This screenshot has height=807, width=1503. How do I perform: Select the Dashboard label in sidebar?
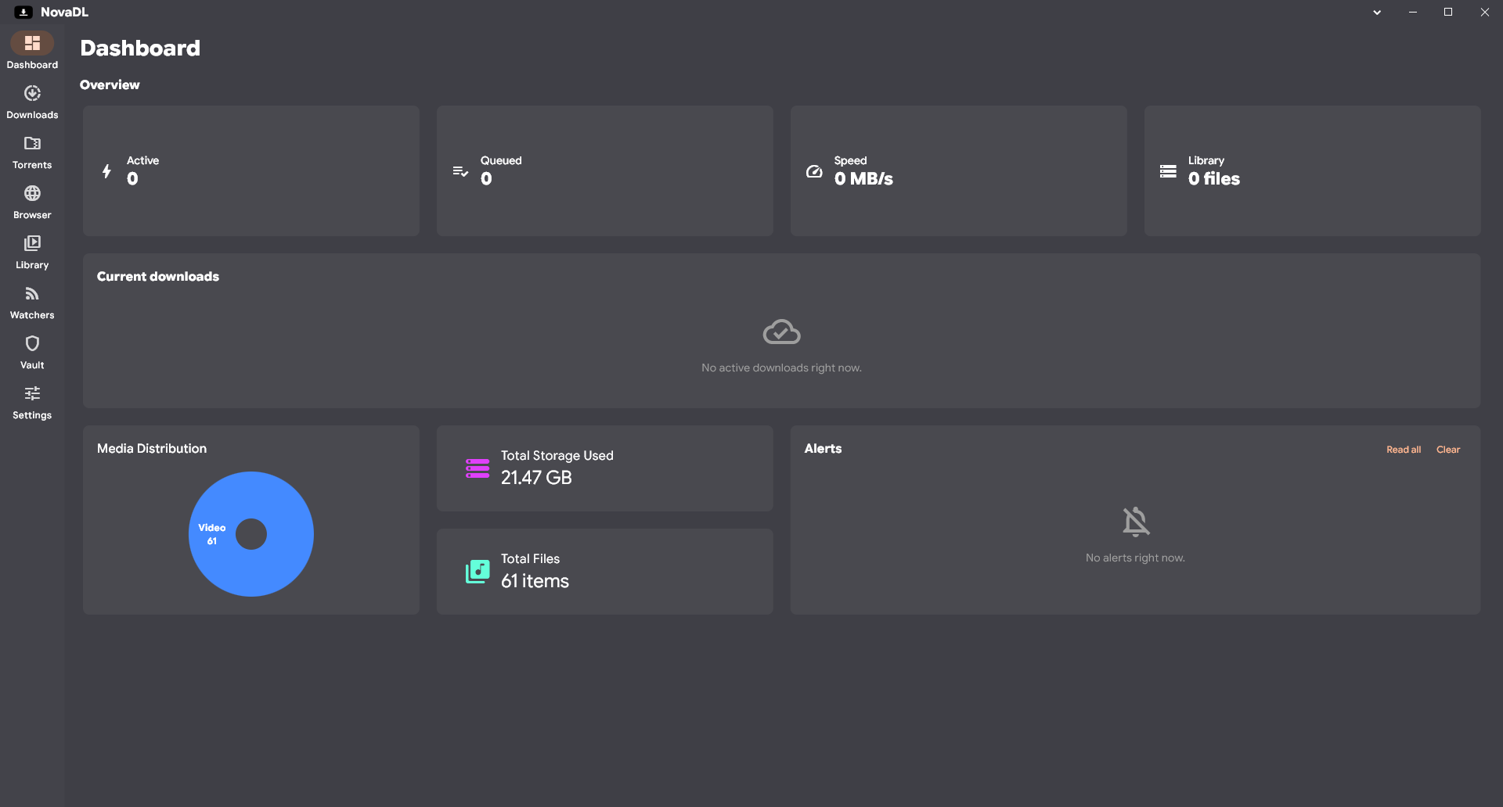coord(32,65)
